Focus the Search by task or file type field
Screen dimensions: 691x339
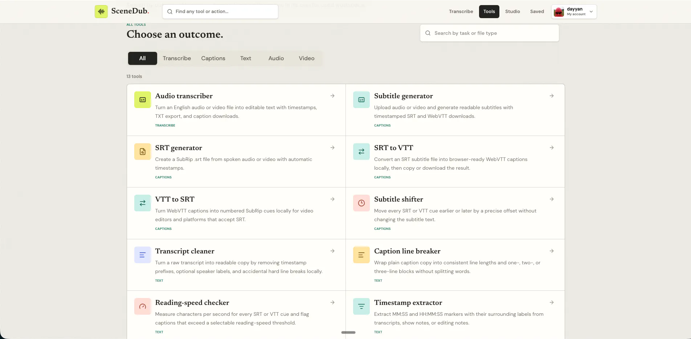tap(489, 33)
